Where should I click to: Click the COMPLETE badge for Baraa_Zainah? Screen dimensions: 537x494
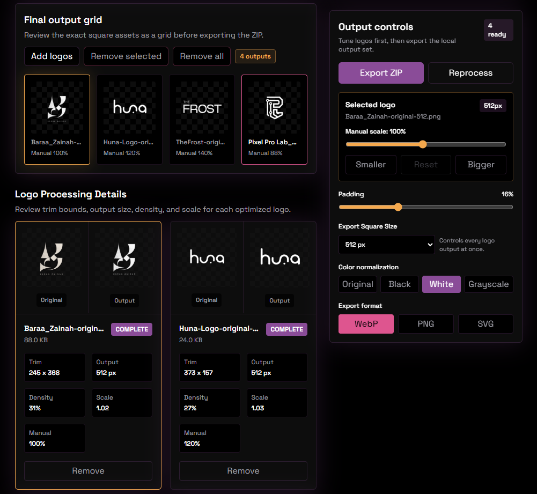click(x=131, y=329)
